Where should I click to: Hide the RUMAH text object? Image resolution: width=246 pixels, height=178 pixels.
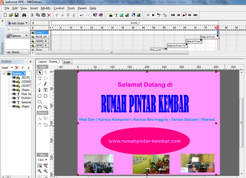pyautogui.click(x=14, y=98)
